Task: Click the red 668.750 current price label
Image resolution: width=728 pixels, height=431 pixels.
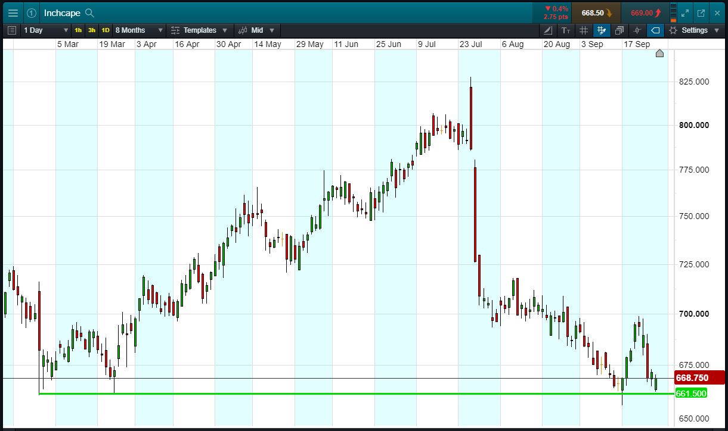Action: point(699,378)
